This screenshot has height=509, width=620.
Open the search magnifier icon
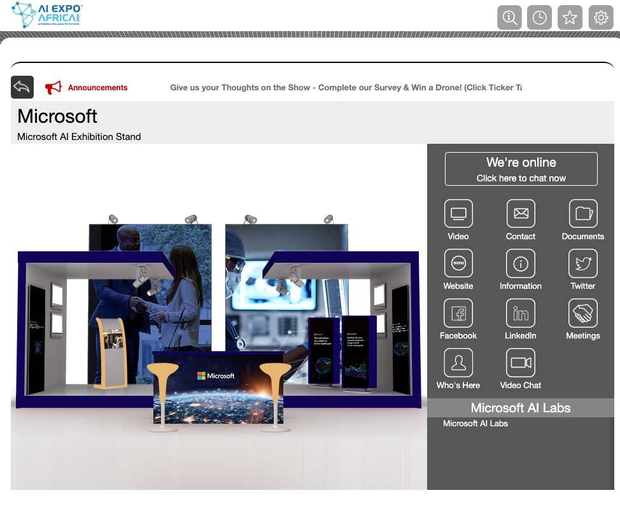click(509, 17)
